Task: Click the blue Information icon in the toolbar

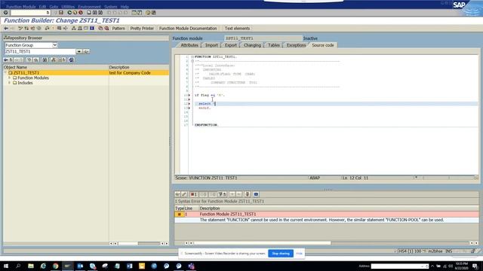Action: [x=92, y=29]
